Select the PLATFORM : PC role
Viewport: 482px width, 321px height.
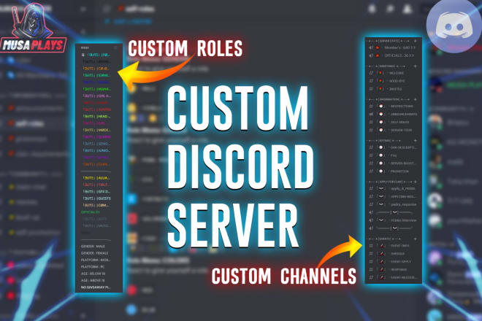pyautogui.click(x=93, y=267)
